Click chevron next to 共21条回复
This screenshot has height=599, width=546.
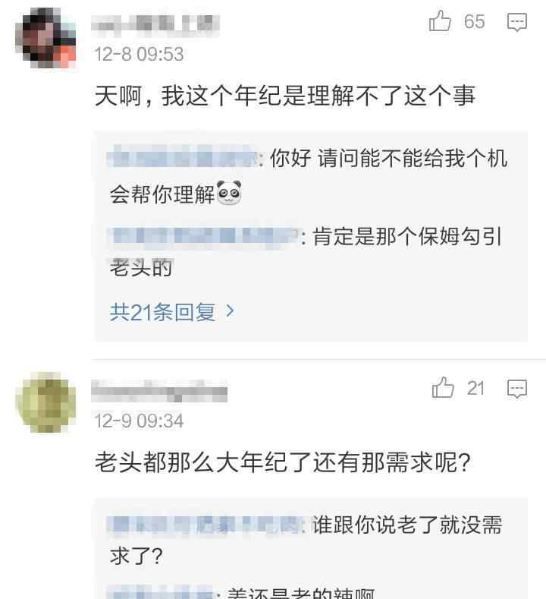click(230, 311)
